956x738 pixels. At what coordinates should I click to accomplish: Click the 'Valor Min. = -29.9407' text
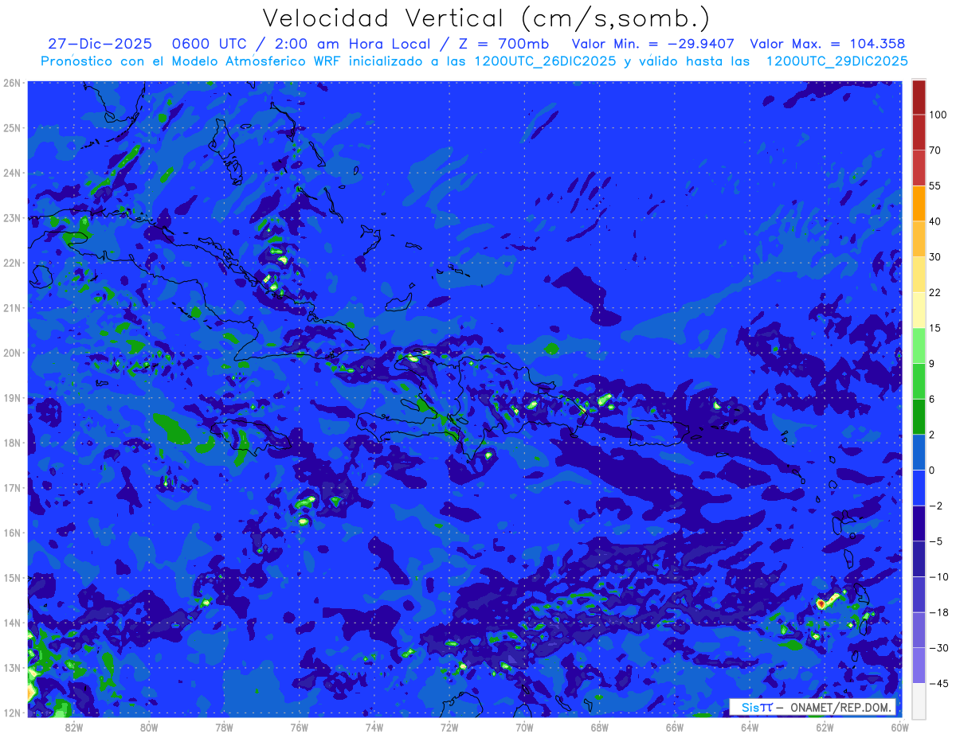tap(653, 44)
